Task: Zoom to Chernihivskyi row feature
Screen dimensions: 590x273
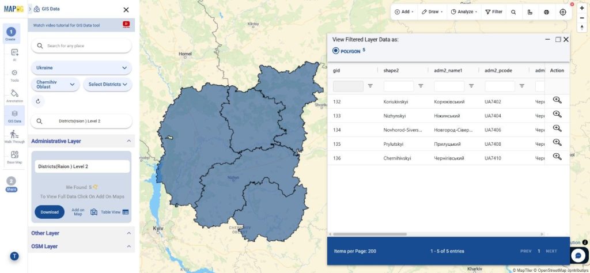Action: [x=557, y=157]
